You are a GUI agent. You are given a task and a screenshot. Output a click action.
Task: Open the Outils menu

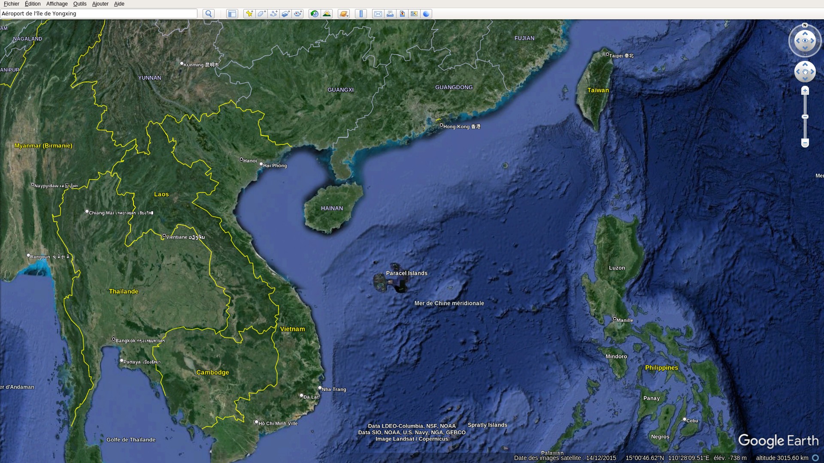[80, 4]
